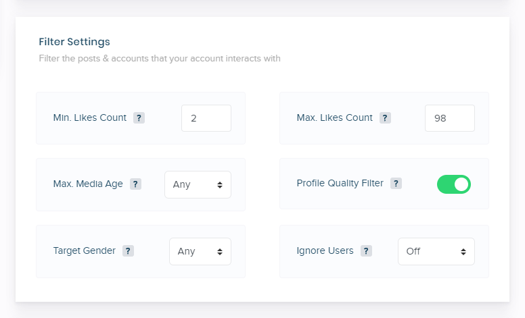525x318 pixels.
Task: Select the Max. Media Age label text
Action: point(88,184)
